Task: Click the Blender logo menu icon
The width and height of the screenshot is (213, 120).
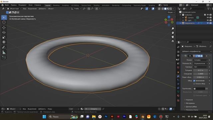Action: click(2, 5)
